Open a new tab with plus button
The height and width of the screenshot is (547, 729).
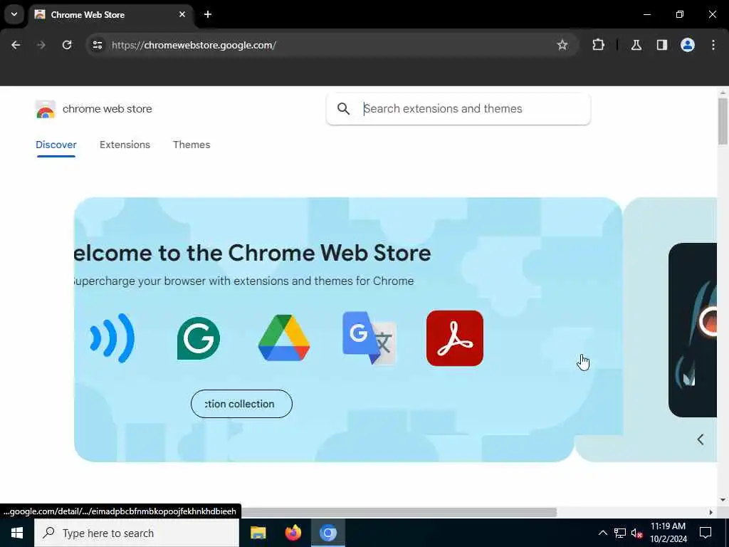[x=208, y=14]
